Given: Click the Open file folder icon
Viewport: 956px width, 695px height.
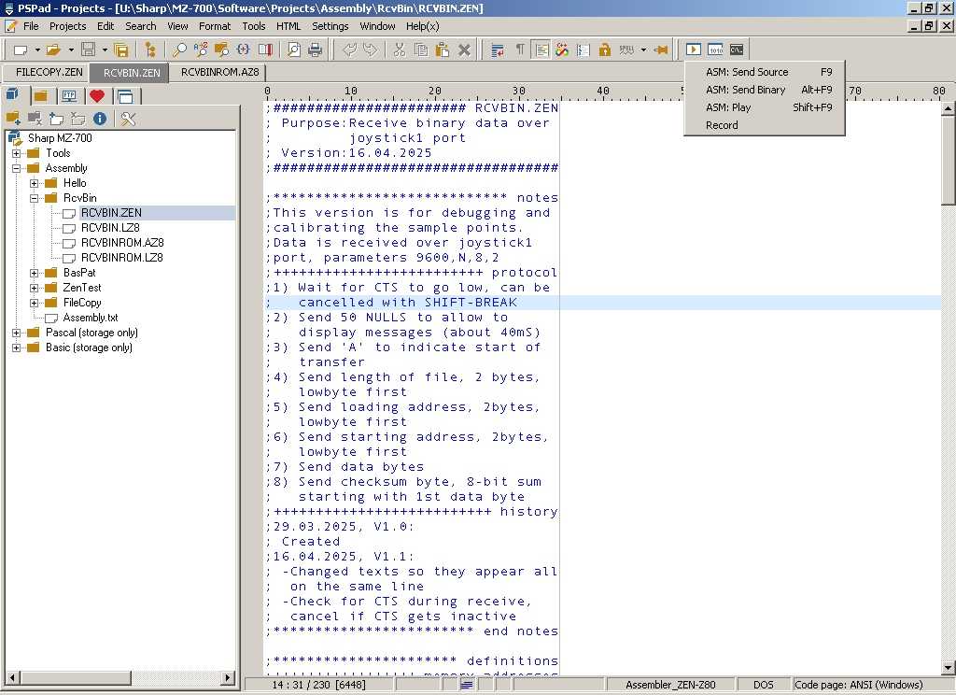Looking at the screenshot, I should click(x=53, y=50).
